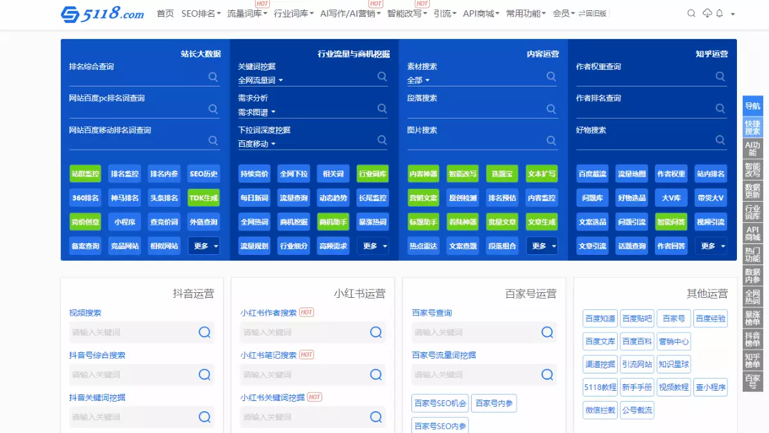
Task: Expand 更多 in the 知乎运营 section
Action: point(711,246)
